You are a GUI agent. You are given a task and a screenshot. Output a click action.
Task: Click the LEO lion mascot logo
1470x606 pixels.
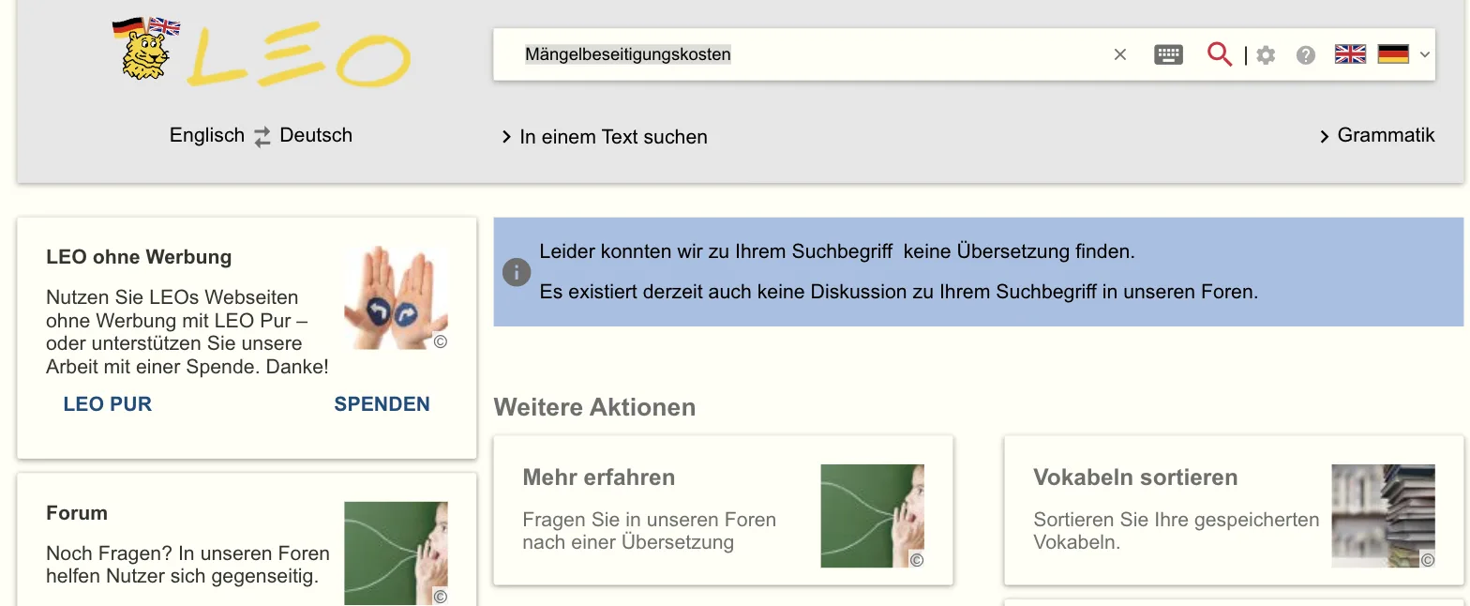pyautogui.click(x=146, y=49)
